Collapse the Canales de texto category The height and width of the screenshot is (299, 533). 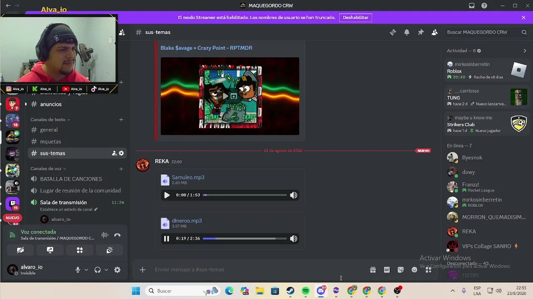[50, 120]
